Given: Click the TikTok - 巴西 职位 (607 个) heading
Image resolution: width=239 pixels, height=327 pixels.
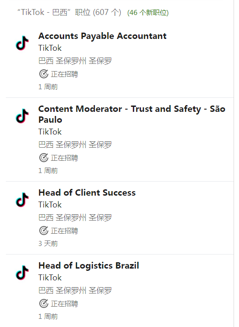Looking at the screenshot, I should point(69,12).
